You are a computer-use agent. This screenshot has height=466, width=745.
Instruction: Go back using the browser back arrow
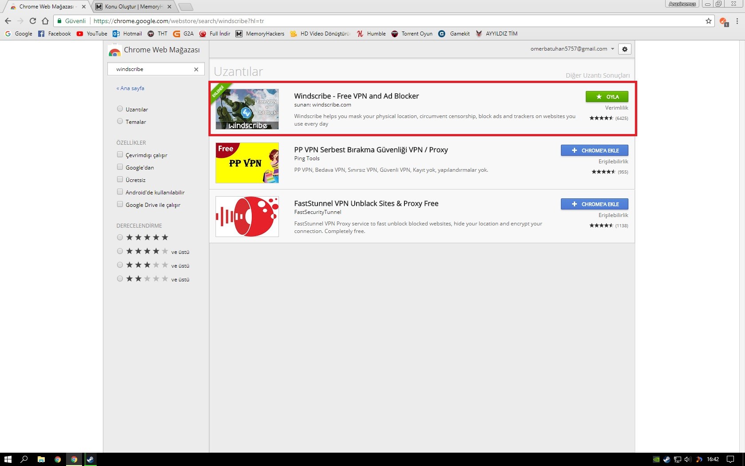click(x=8, y=21)
